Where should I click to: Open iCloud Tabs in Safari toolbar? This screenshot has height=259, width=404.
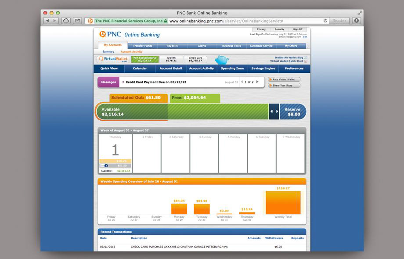tap(66, 21)
